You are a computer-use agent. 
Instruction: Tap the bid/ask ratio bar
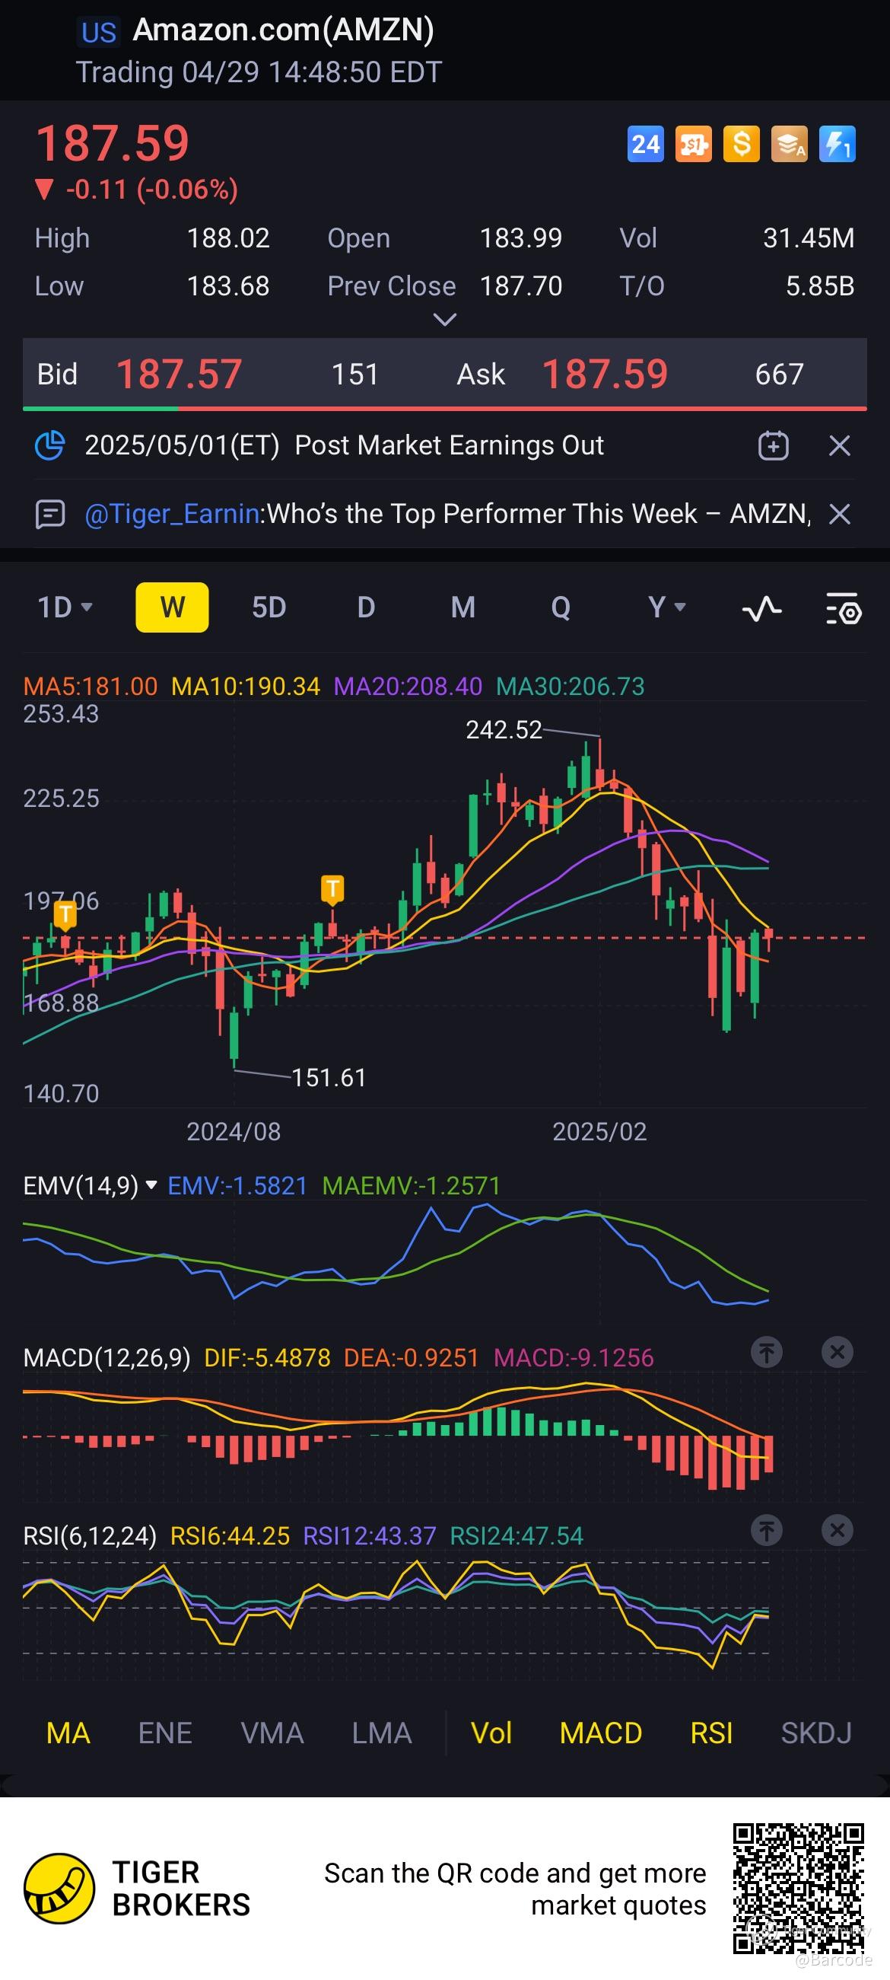(444, 408)
